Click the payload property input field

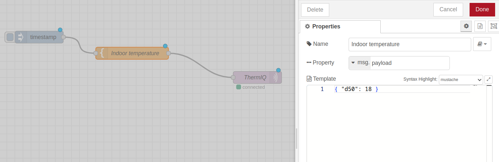point(409,63)
